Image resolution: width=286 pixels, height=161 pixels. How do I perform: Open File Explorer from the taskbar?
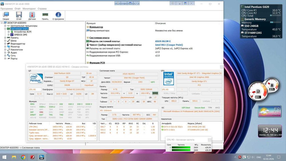(x=14, y=157)
